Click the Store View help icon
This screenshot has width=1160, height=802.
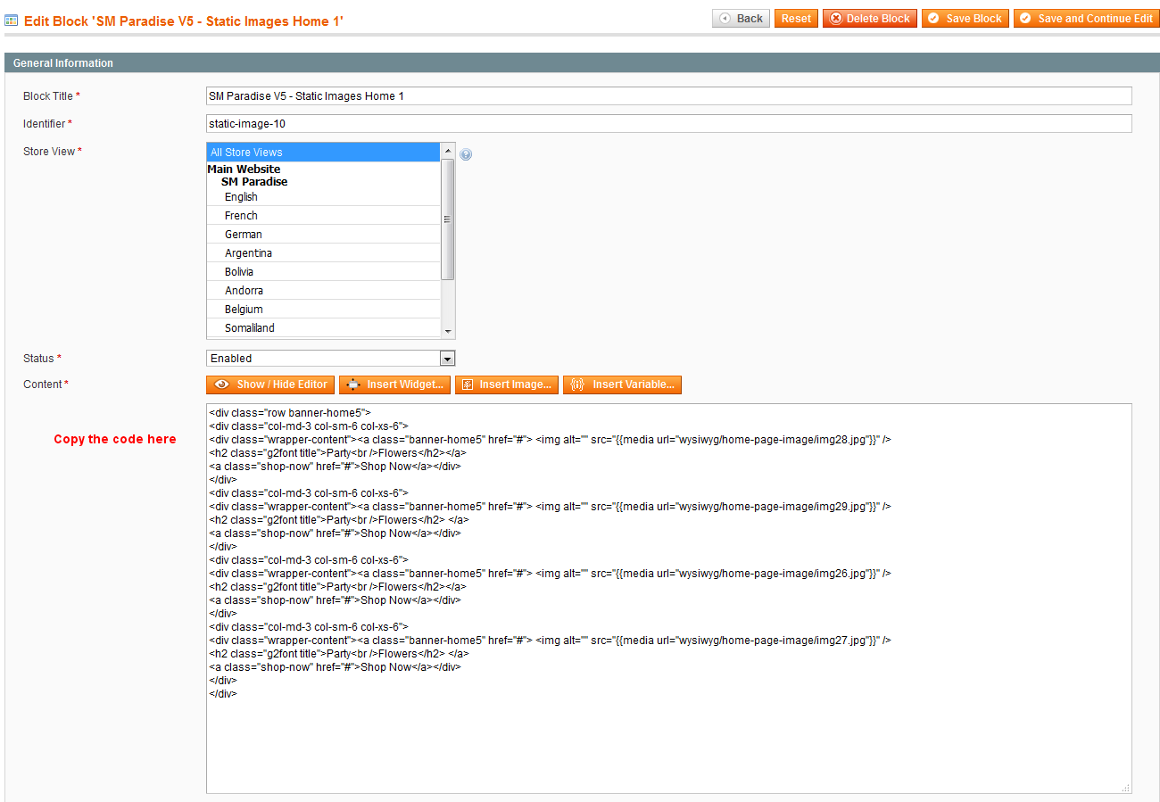pos(466,154)
